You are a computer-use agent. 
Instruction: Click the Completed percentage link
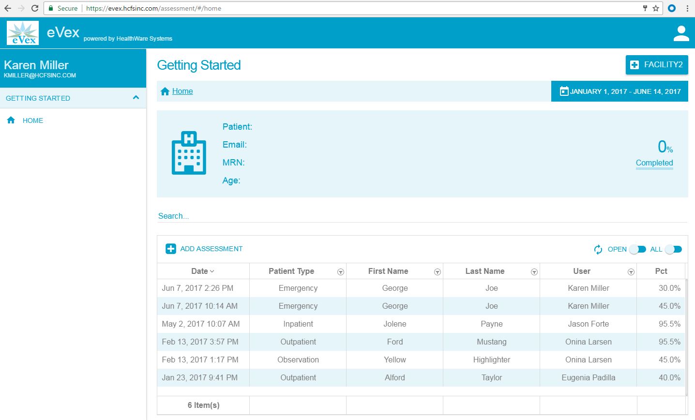point(654,163)
